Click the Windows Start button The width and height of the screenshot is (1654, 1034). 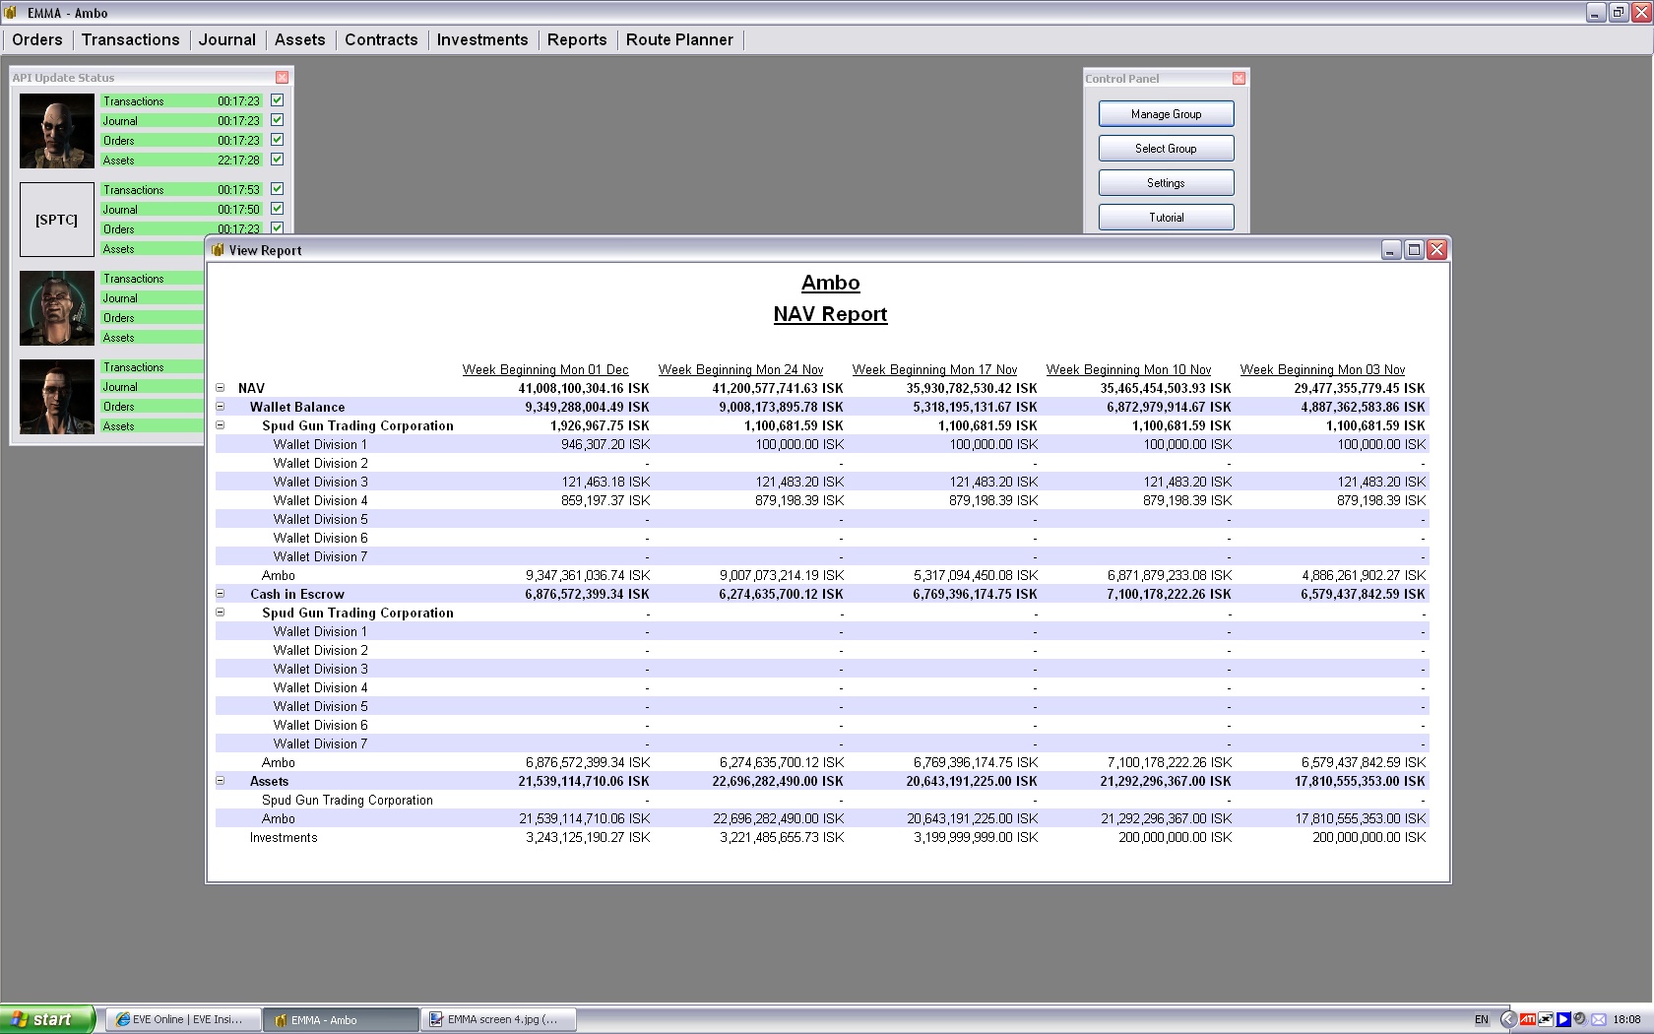pyautogui.click(x=47, y=1019)
